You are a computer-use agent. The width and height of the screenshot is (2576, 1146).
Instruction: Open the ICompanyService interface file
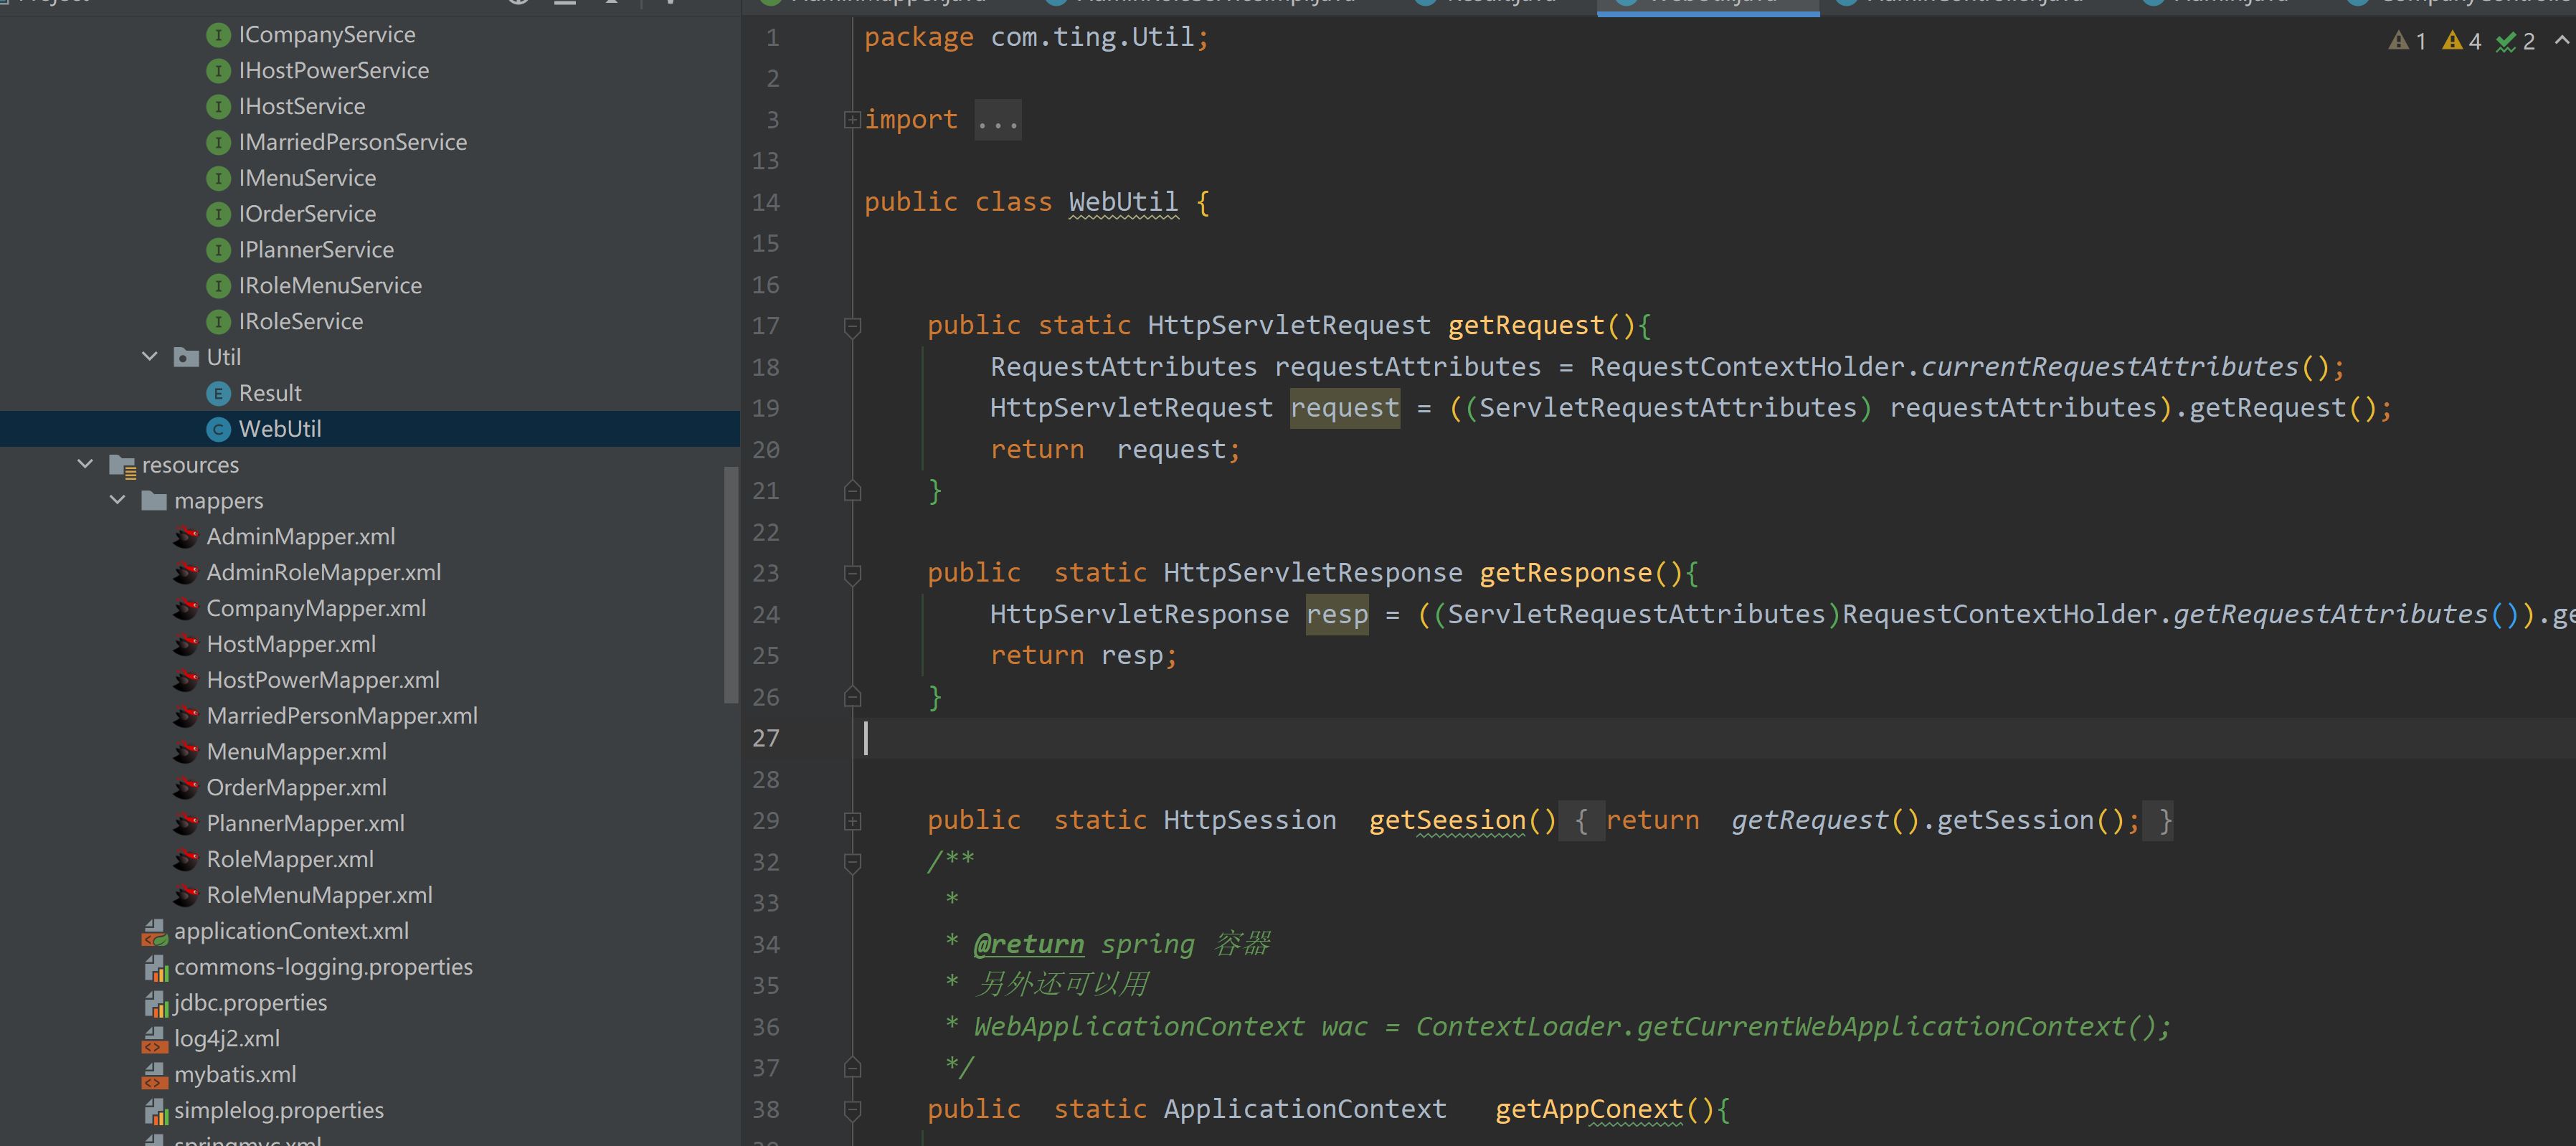(326, 35)
